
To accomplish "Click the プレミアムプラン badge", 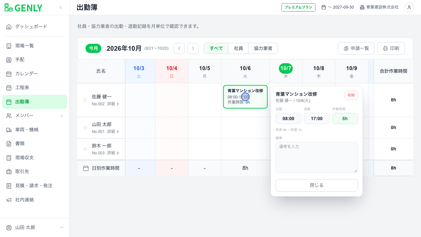I will [298, 7].
